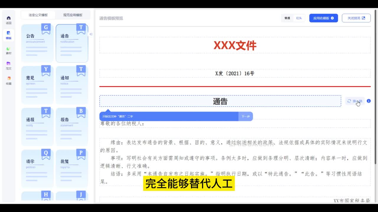The width and height of the screenshot is (378, 212).
Task: Switch to the 规范应用模板 tab
Action: pyautogui.click(x=73, y=15)
